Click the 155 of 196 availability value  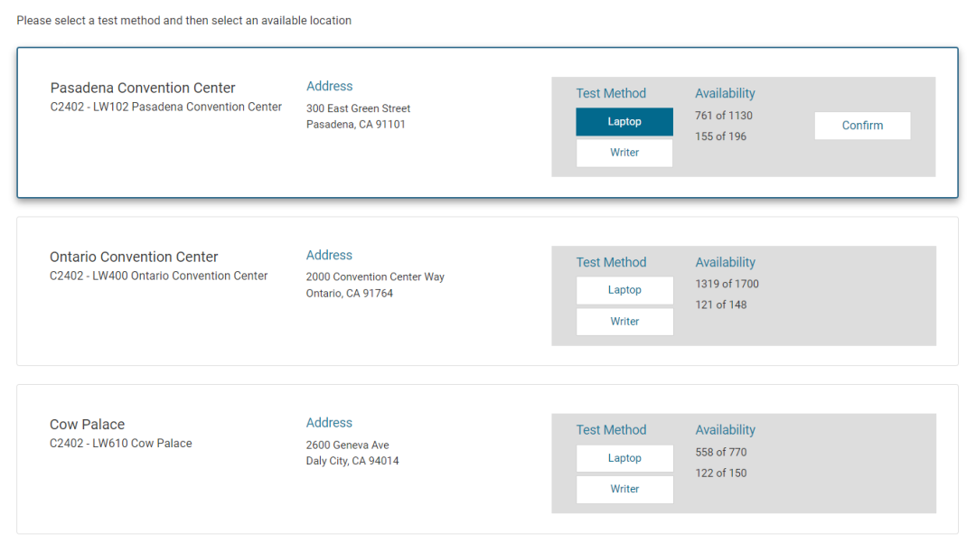point(721,136)
